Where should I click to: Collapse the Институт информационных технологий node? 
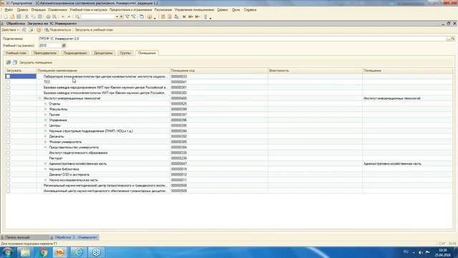[40, 98]
